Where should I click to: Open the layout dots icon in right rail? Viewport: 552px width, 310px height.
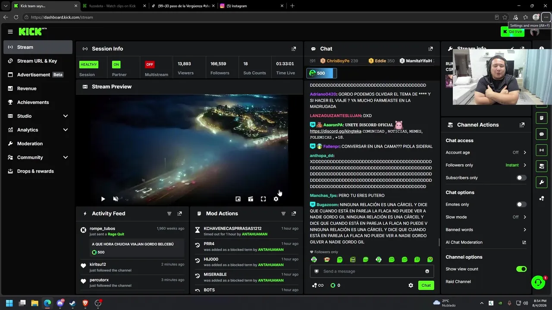click(542, 198)
